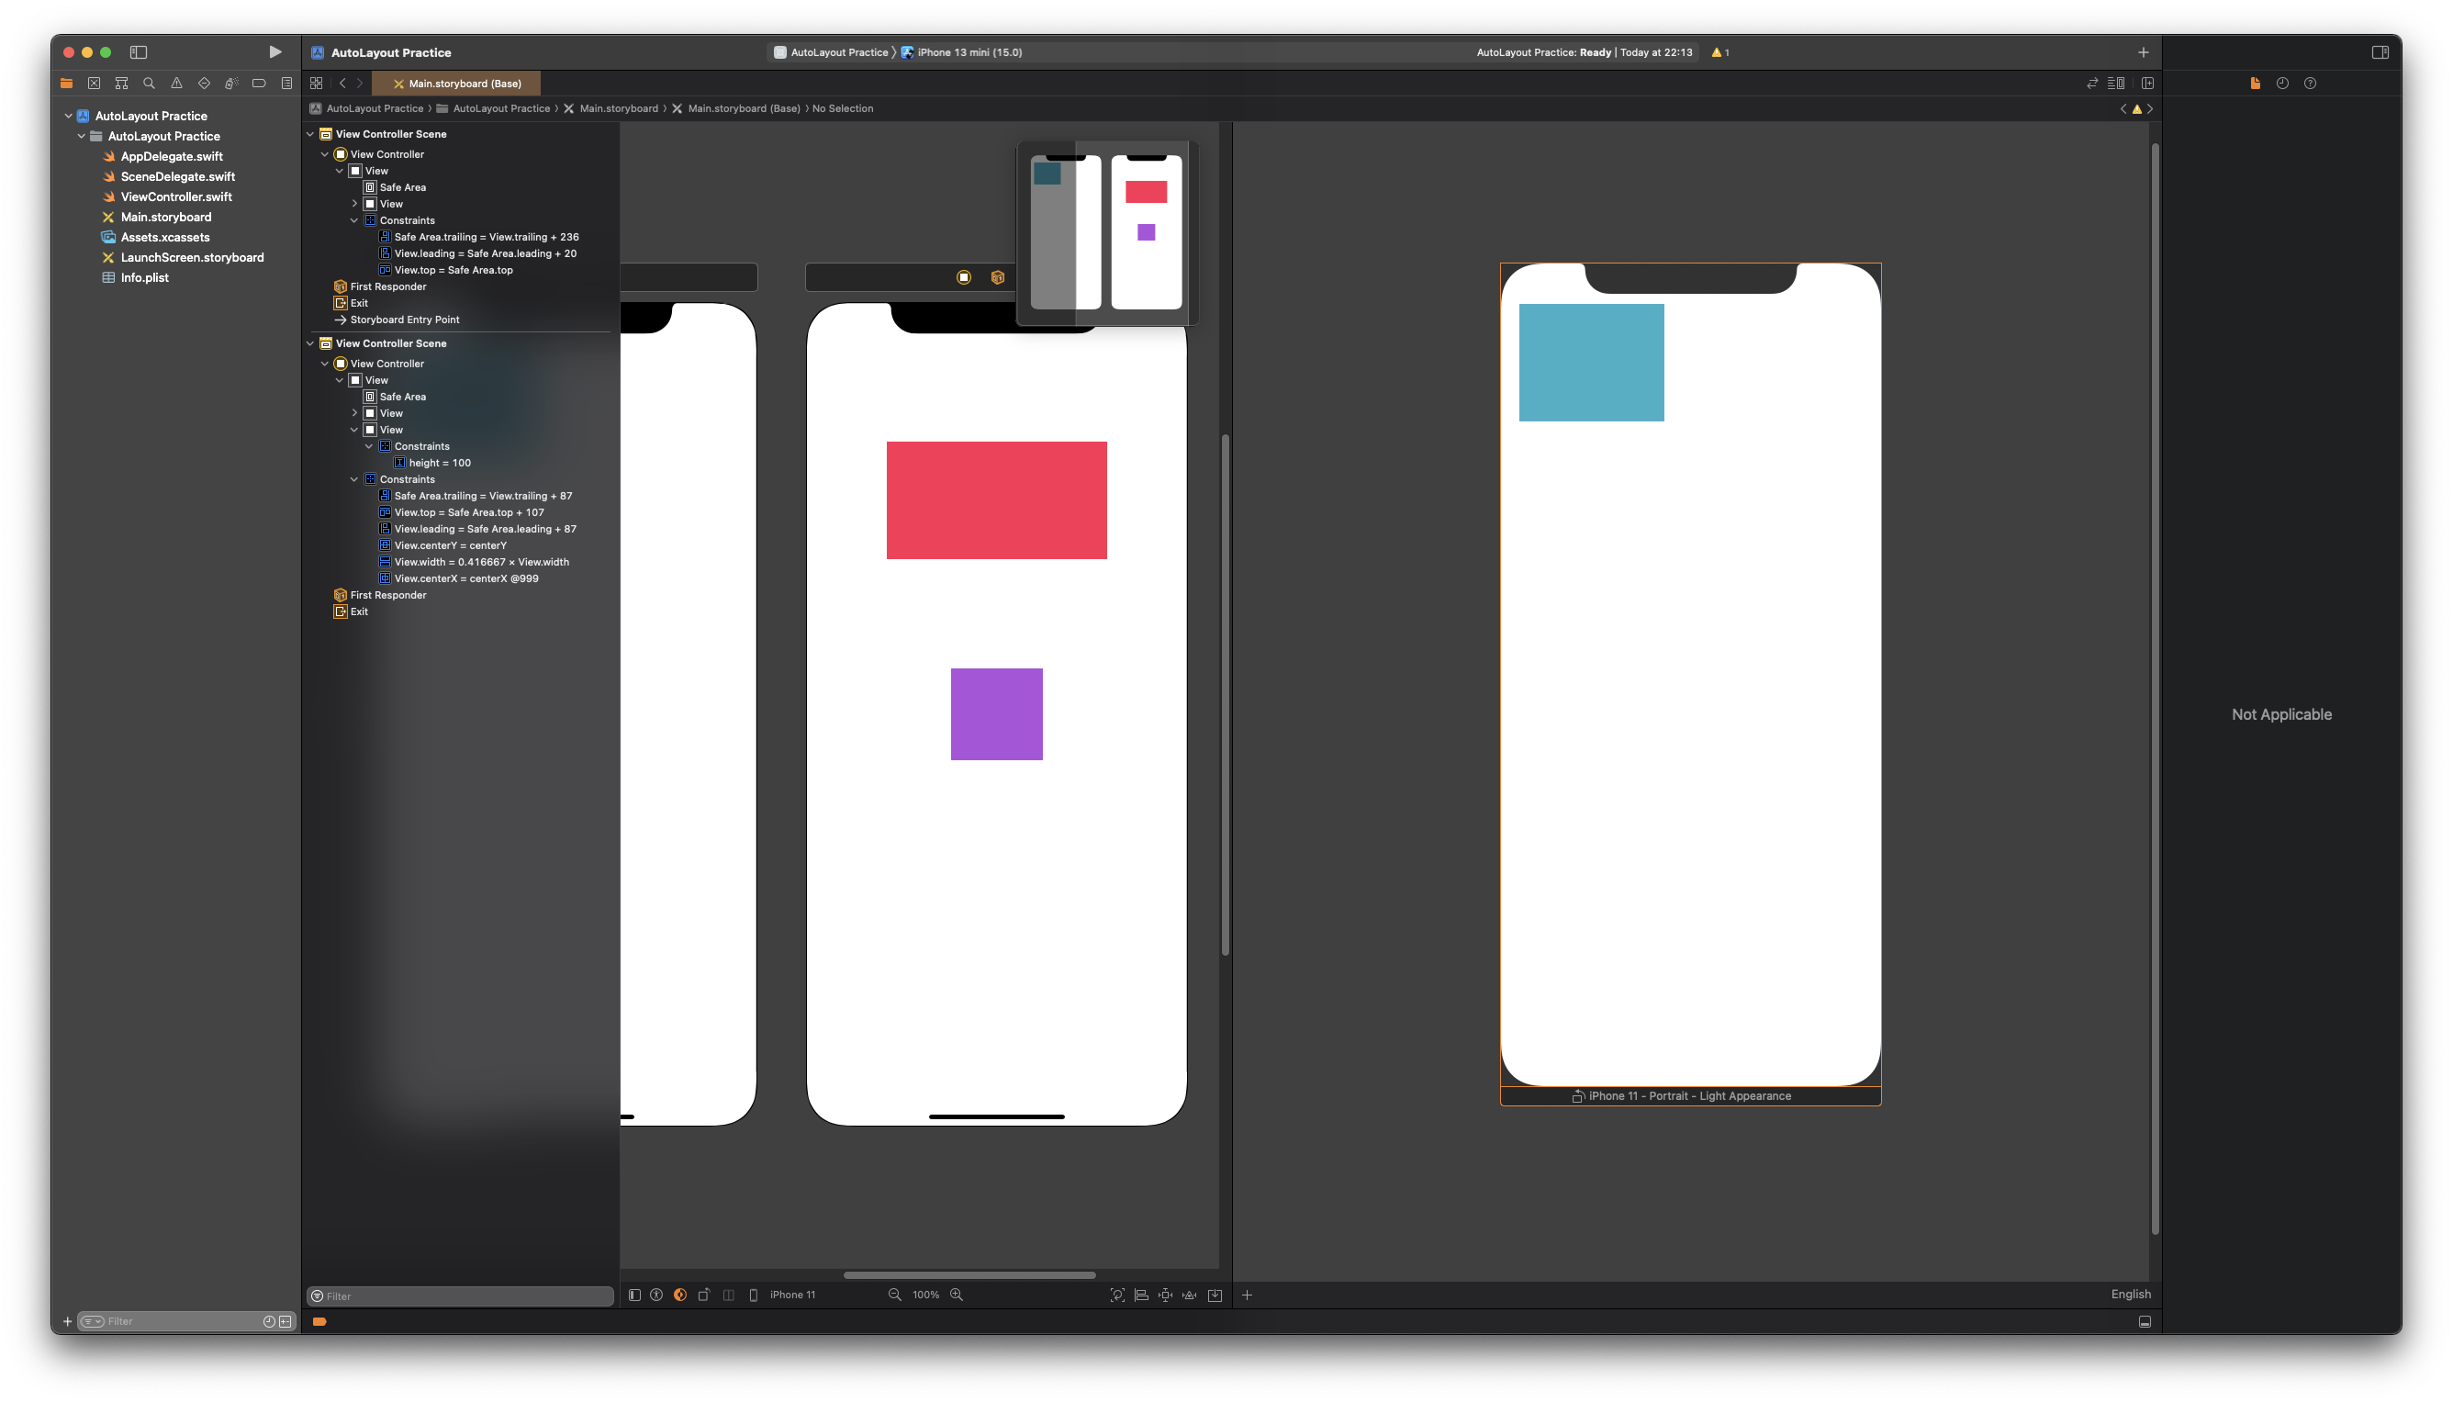Click the Run button in toolbar
The image size is (2453, 1402).
[274, 52]
